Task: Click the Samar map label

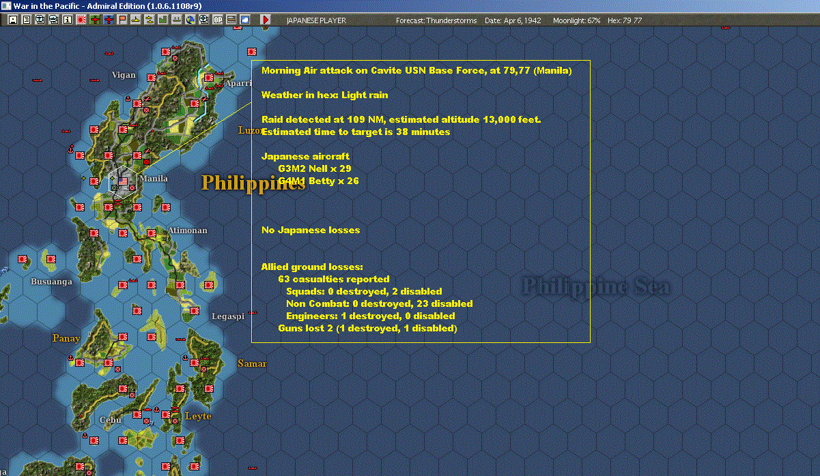Action: click(252, 363)
